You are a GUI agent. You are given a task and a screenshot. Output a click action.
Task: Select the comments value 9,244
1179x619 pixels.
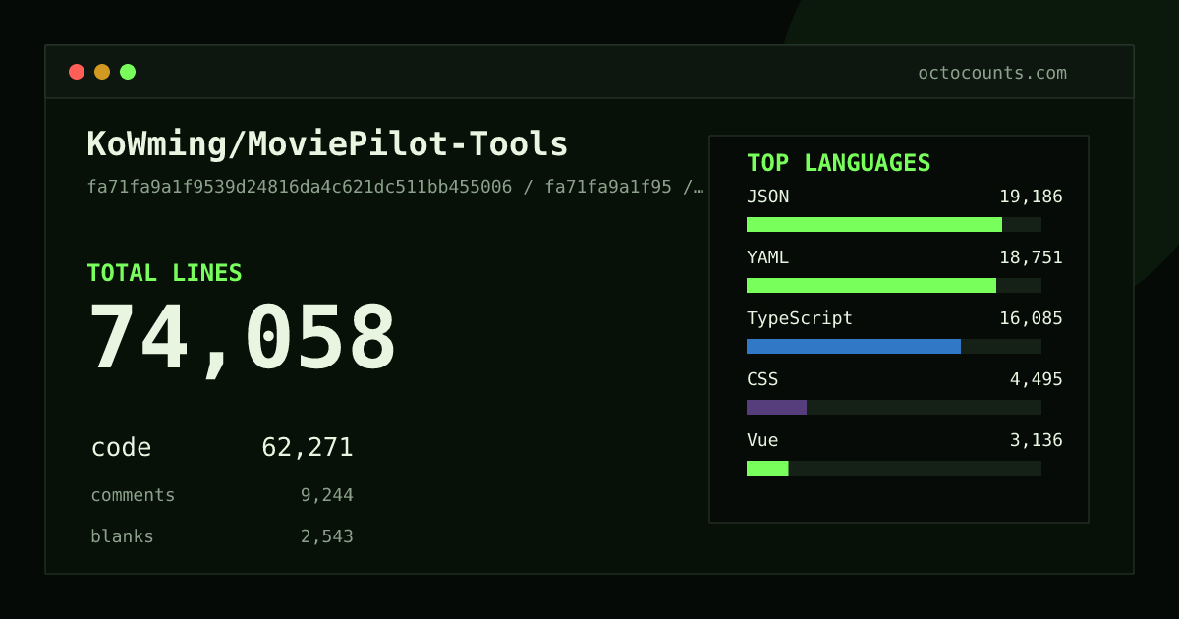click(x=327, y=495)
